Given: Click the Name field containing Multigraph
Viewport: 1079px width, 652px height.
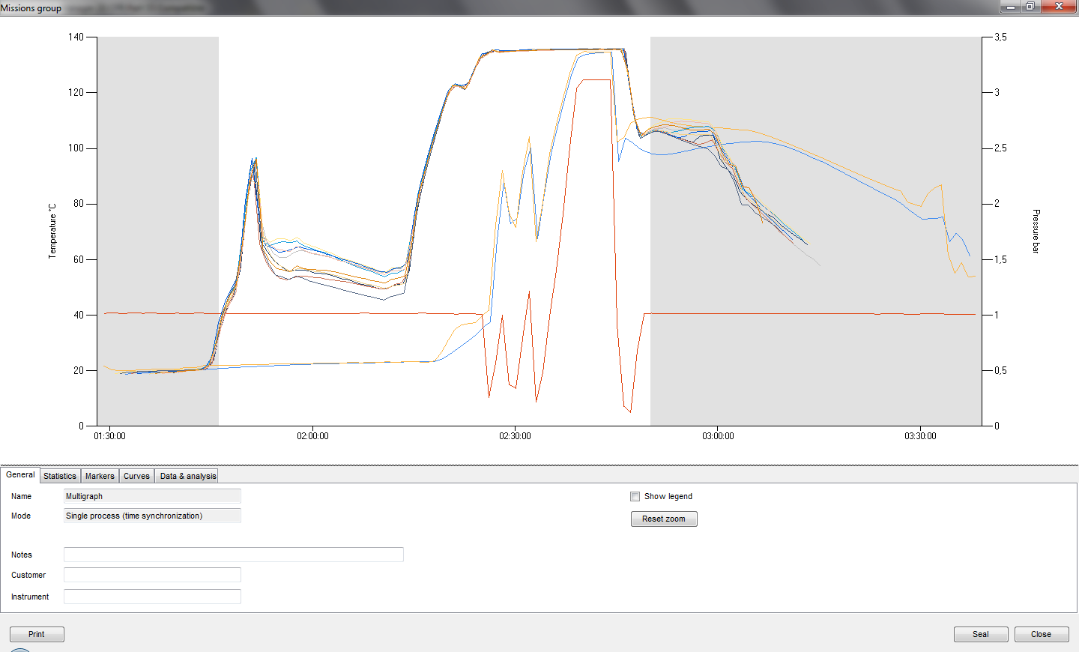Looking at the screenshot, I should point(152,496).
